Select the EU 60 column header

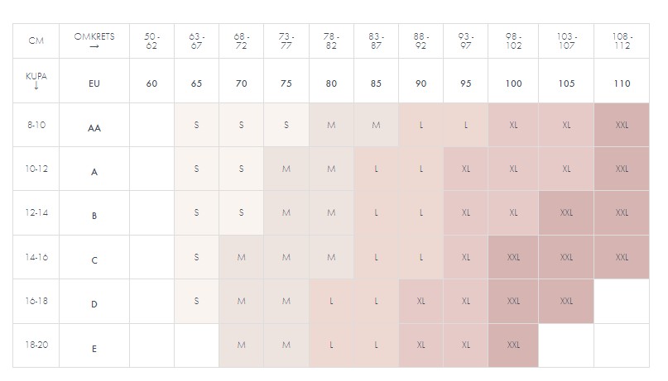tap(151, 83)
